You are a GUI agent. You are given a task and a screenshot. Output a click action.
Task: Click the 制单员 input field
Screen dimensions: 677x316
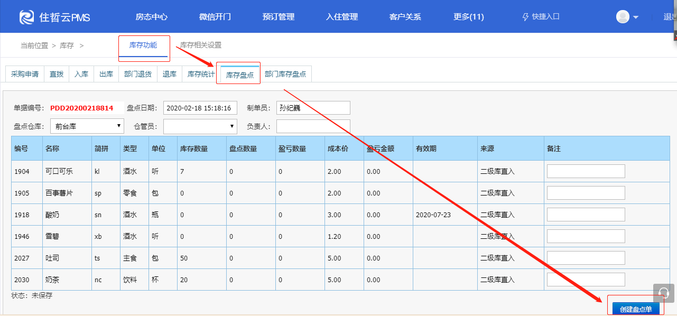tap(313, 108)
